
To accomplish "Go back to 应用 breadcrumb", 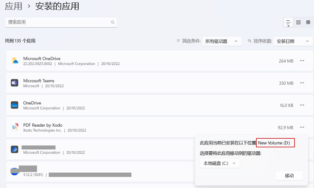I will (13, 6).
